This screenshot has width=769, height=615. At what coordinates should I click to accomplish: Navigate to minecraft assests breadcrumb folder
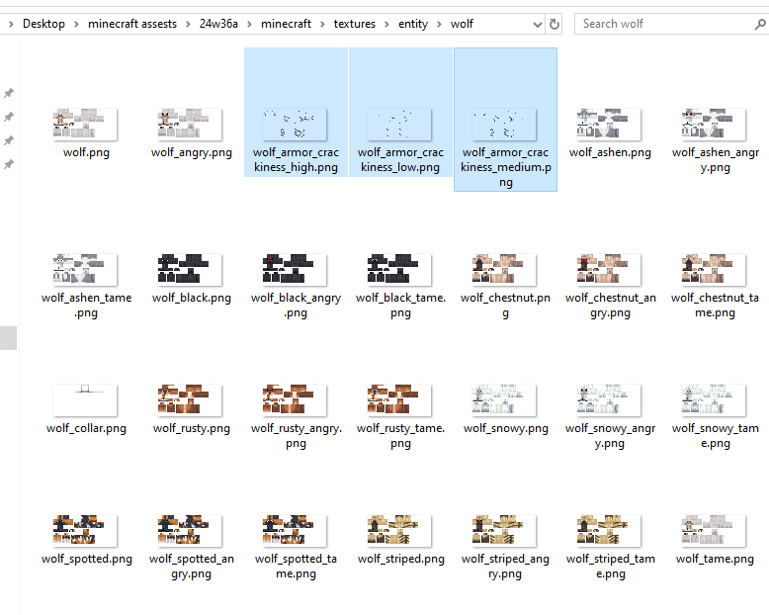pos(132,24)
